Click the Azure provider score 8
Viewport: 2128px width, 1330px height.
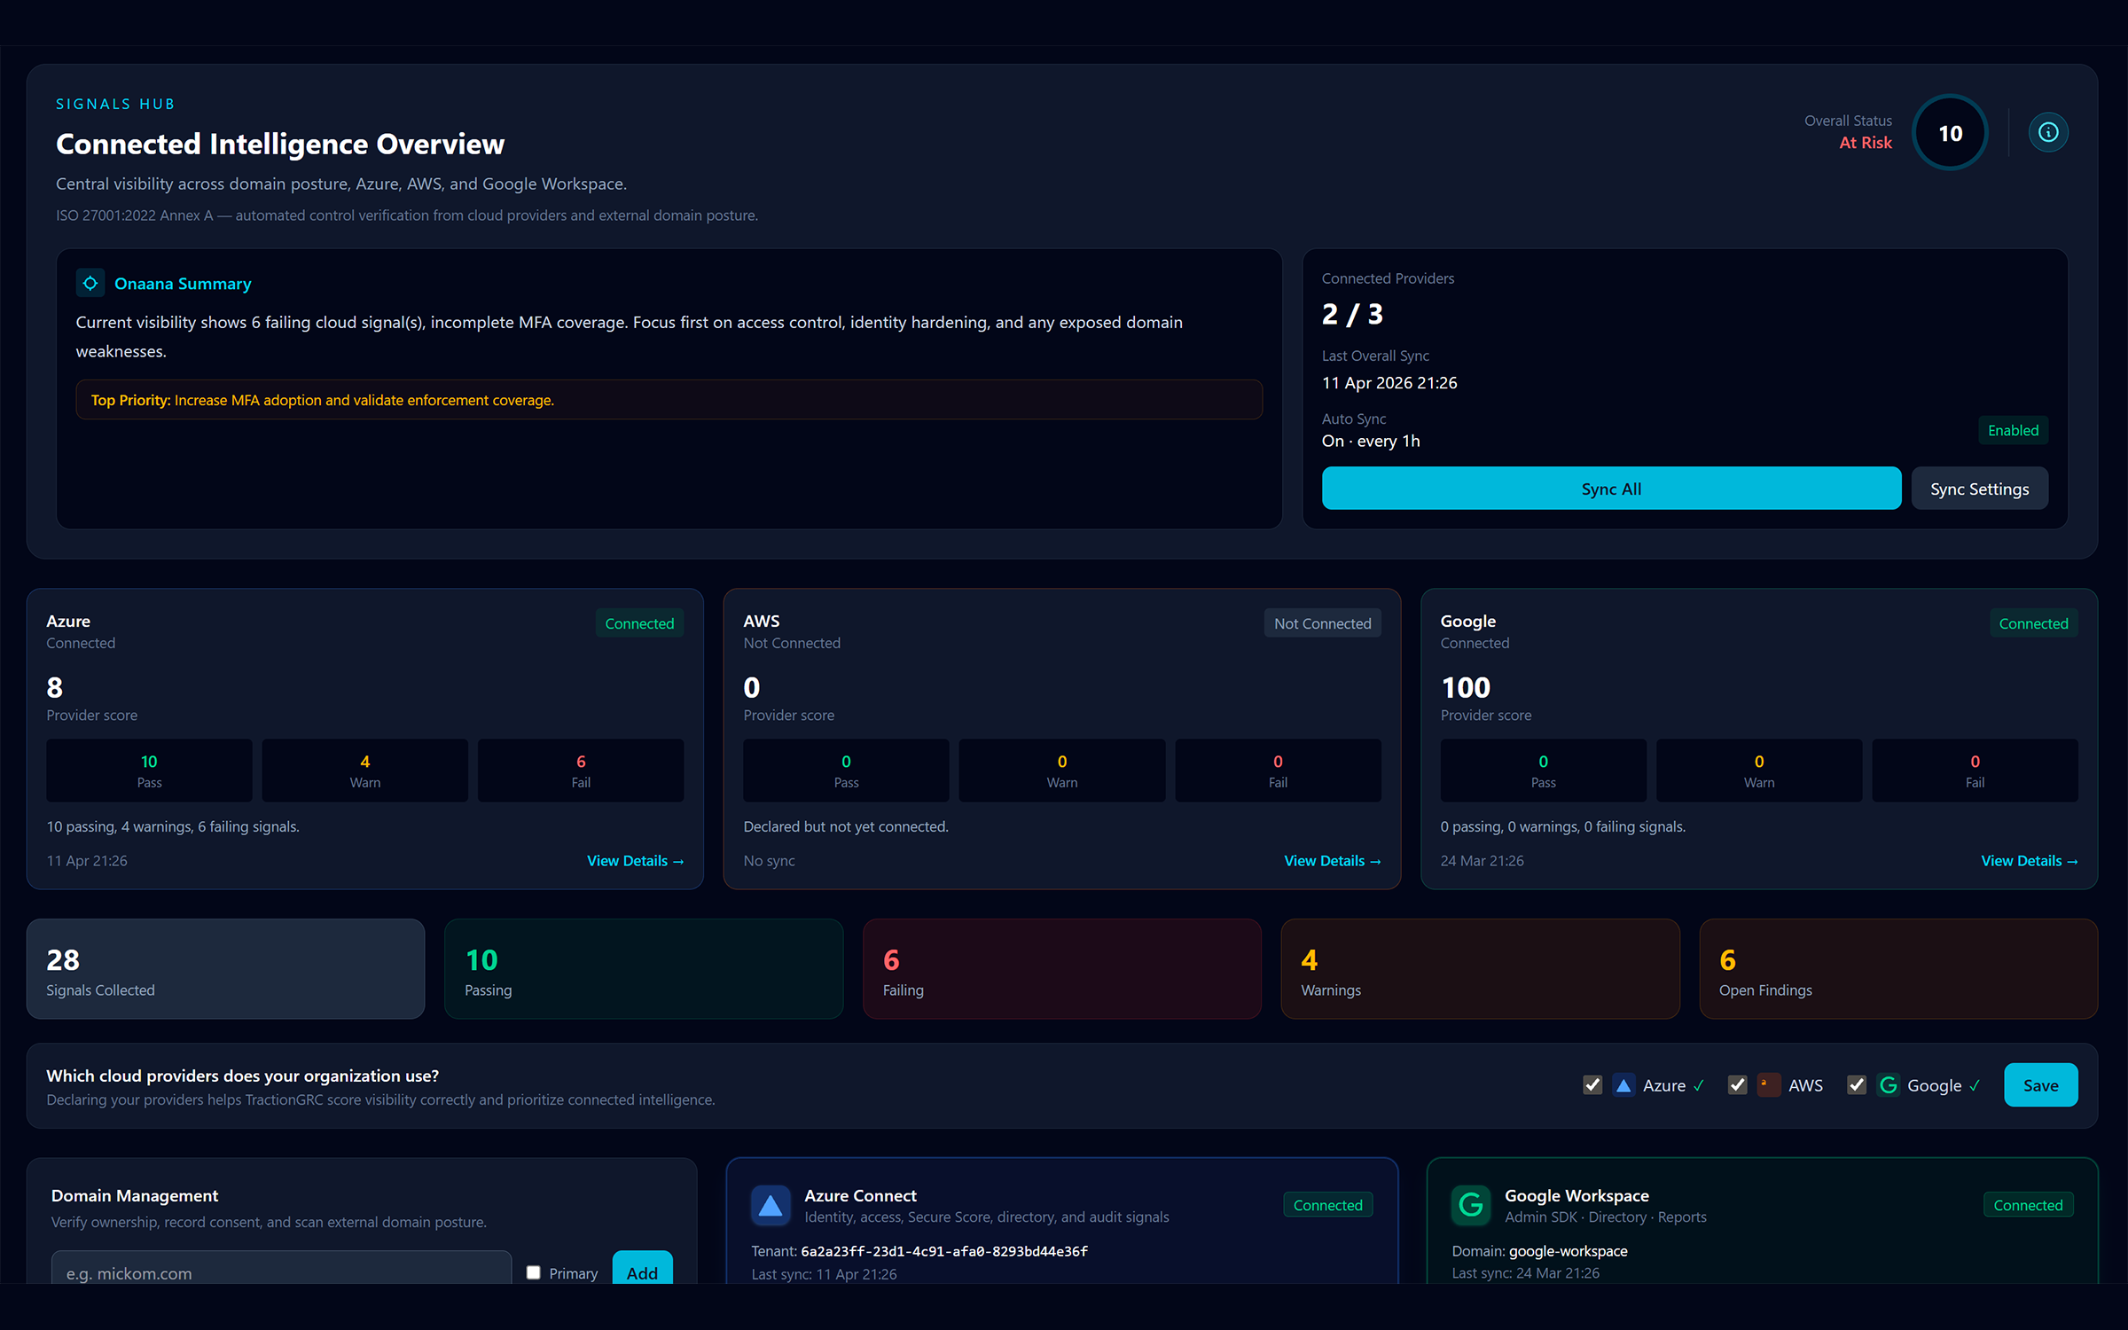pyautogui.click(x=55, y=687)
